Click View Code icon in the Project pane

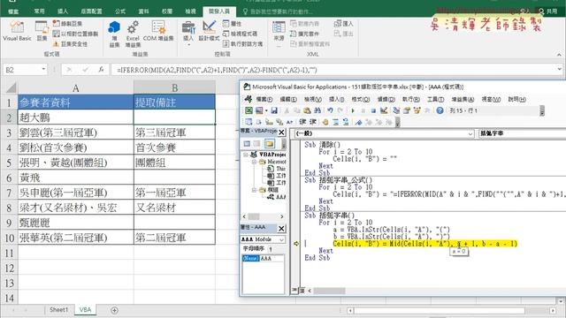[x=247, y=143]
